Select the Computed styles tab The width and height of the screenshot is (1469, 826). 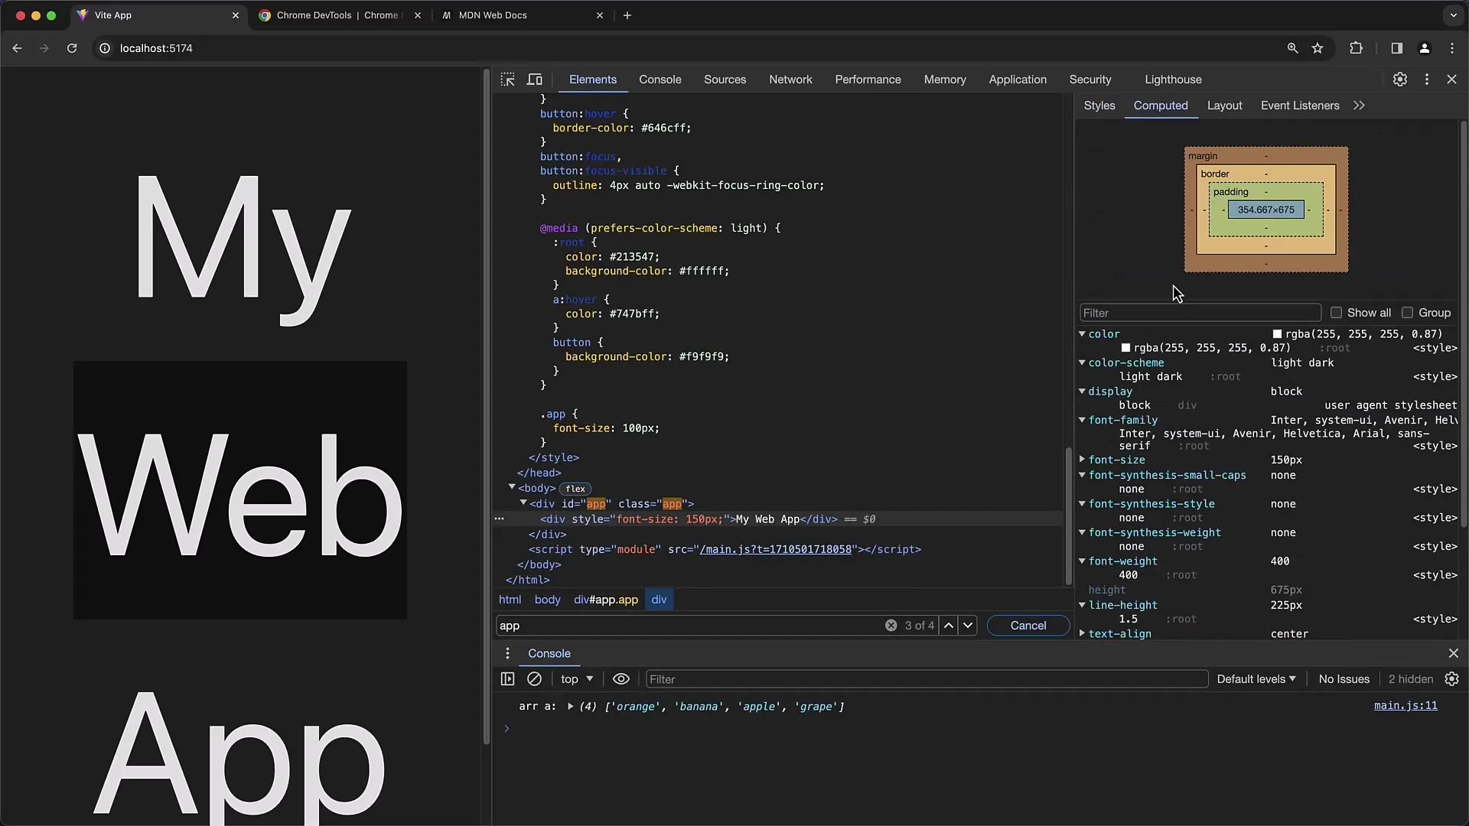point(1160,105)
